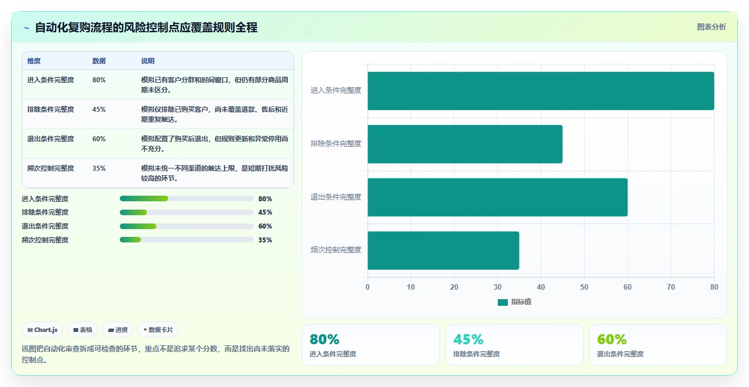Click the 45% value in the table
This screenshot has width=749, height=387.
(99, 110)
